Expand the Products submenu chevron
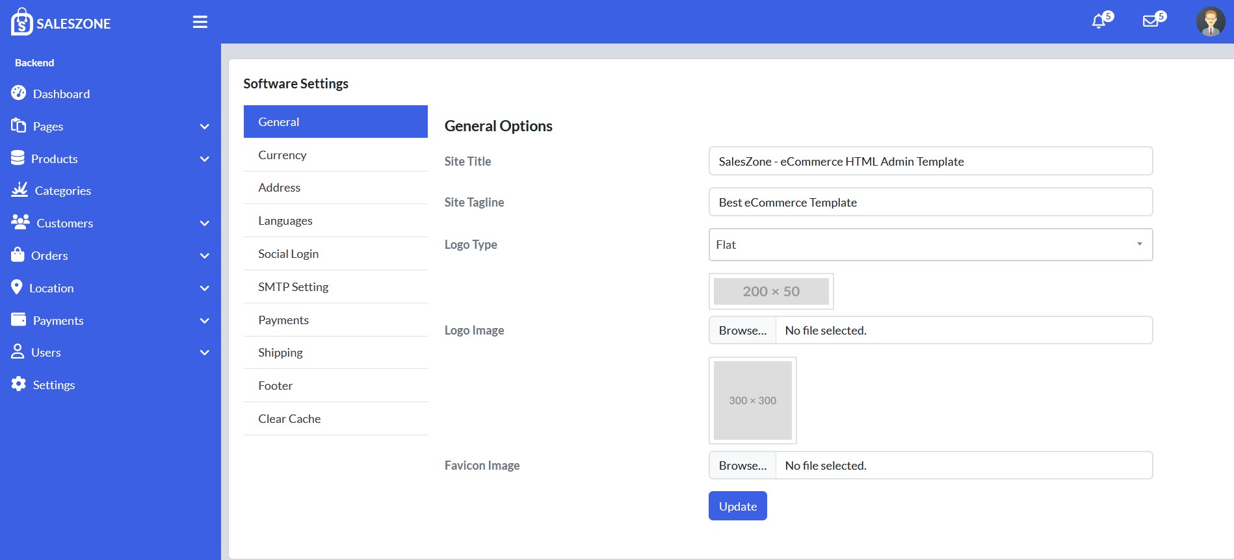This screenshot has width=1234, height=560. pos(205,159)
